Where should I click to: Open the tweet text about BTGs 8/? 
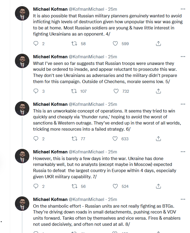click(x=107, y=215)
